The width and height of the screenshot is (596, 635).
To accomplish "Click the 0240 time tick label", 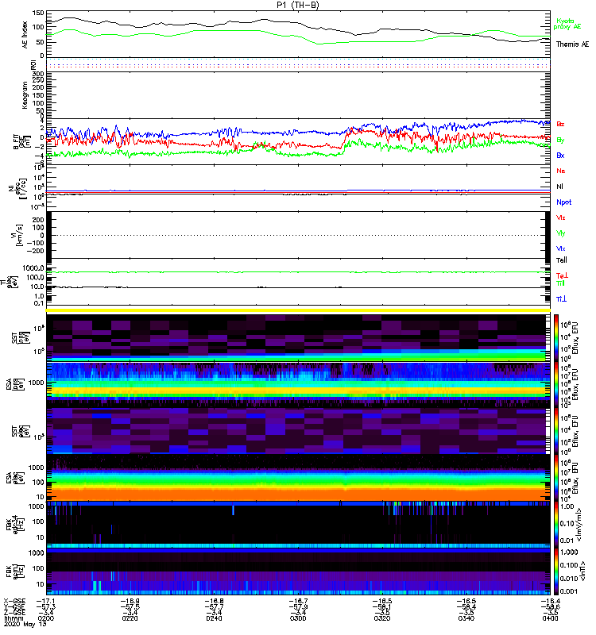I will tap(214, 618).
